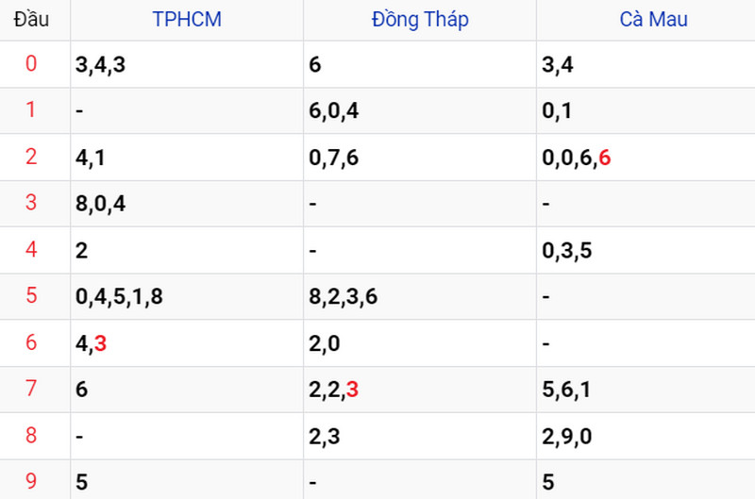Select the red 0 row label
755x499 pixels.
31,63
